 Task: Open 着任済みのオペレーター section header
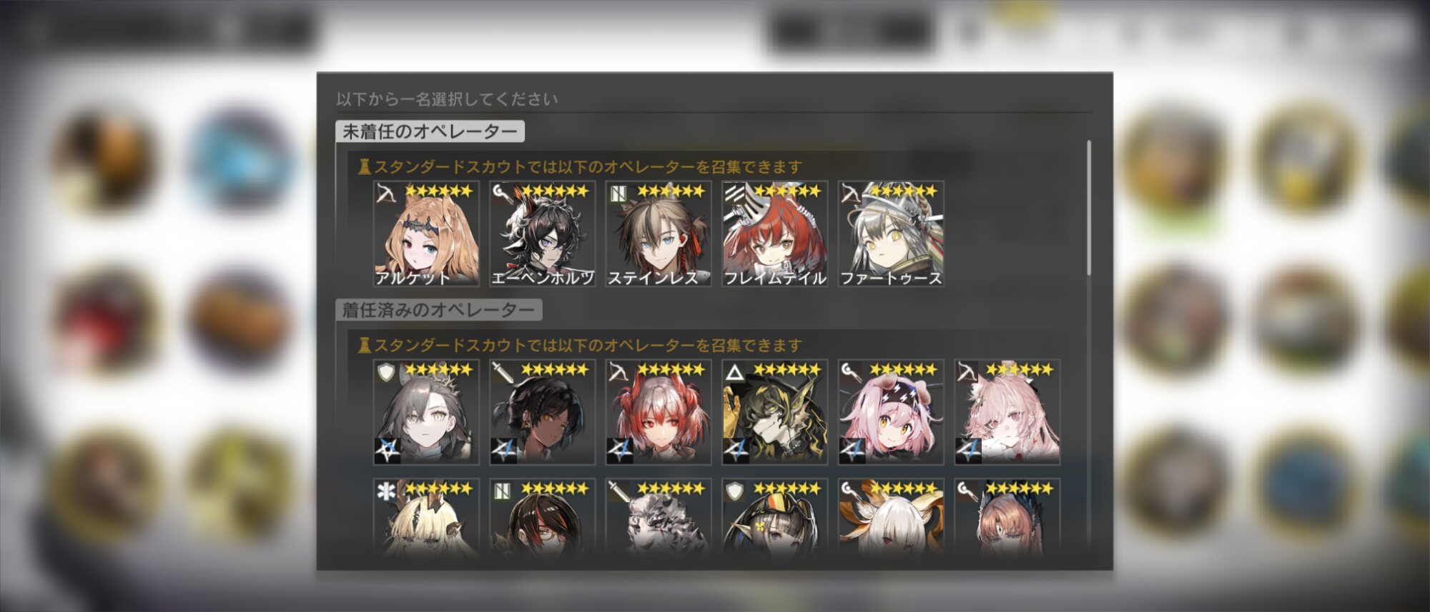438,310
